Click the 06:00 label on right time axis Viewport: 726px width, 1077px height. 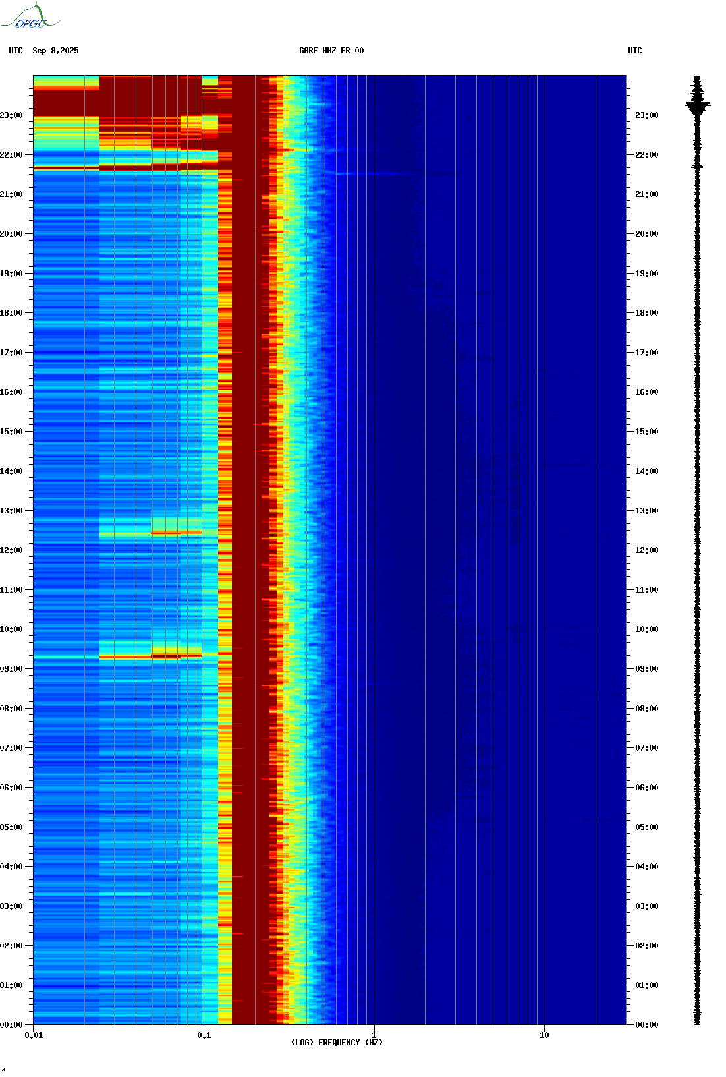point(646,788)
